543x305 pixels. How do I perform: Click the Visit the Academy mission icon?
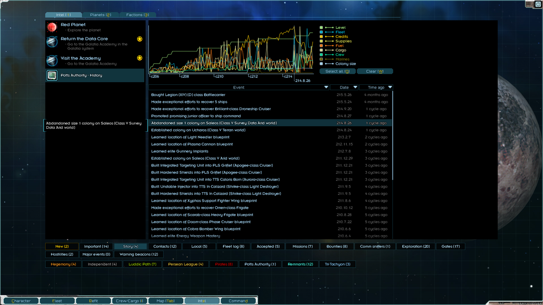(x=52, y=61)
